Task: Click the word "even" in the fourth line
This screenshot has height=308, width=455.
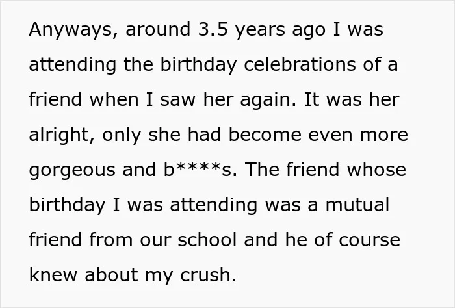Action: click(330, 135)
